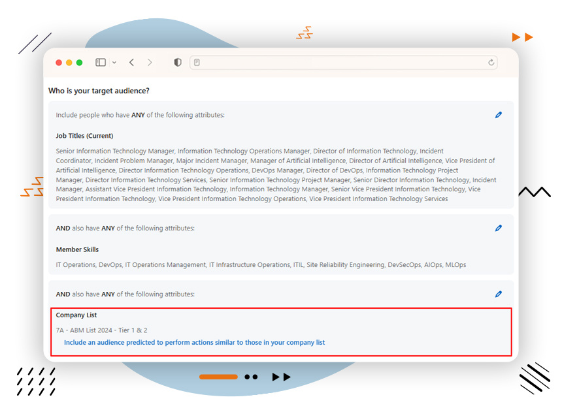
Task: Edit the Job Titles attribute group
Action: click(499, 115)
